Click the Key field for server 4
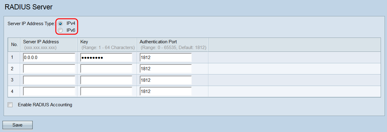Screen dimensions: 387x132 pyautogui.click(x=106, y=91)
